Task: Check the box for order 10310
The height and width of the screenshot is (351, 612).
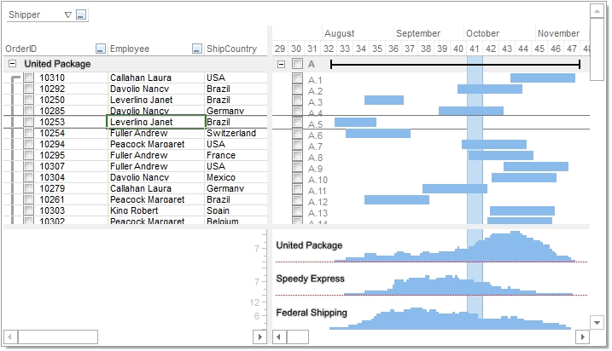Action: 29,78
